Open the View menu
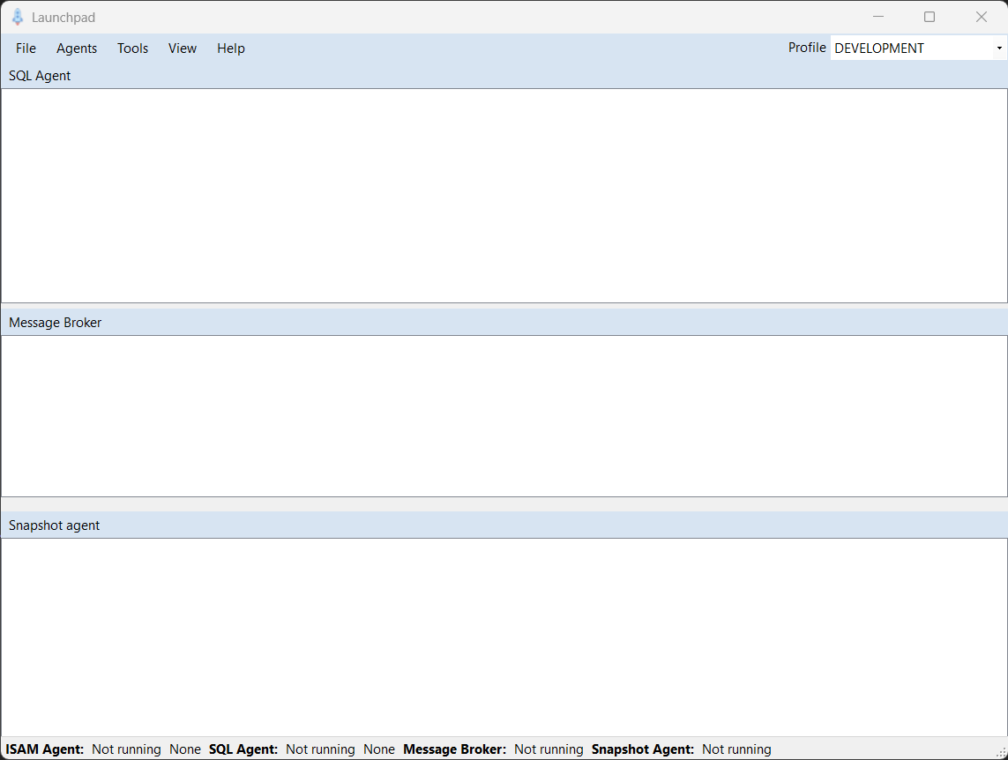1008x760 pixels. point(182,48)
